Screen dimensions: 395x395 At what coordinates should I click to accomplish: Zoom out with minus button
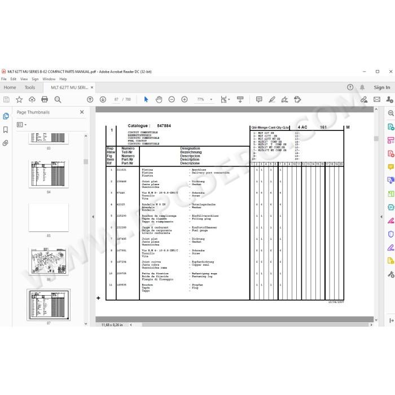[172, 99]
